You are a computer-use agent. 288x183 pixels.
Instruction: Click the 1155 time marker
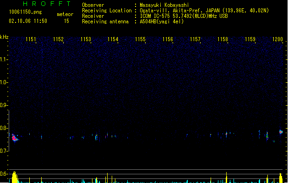click(x=140, y=39)
